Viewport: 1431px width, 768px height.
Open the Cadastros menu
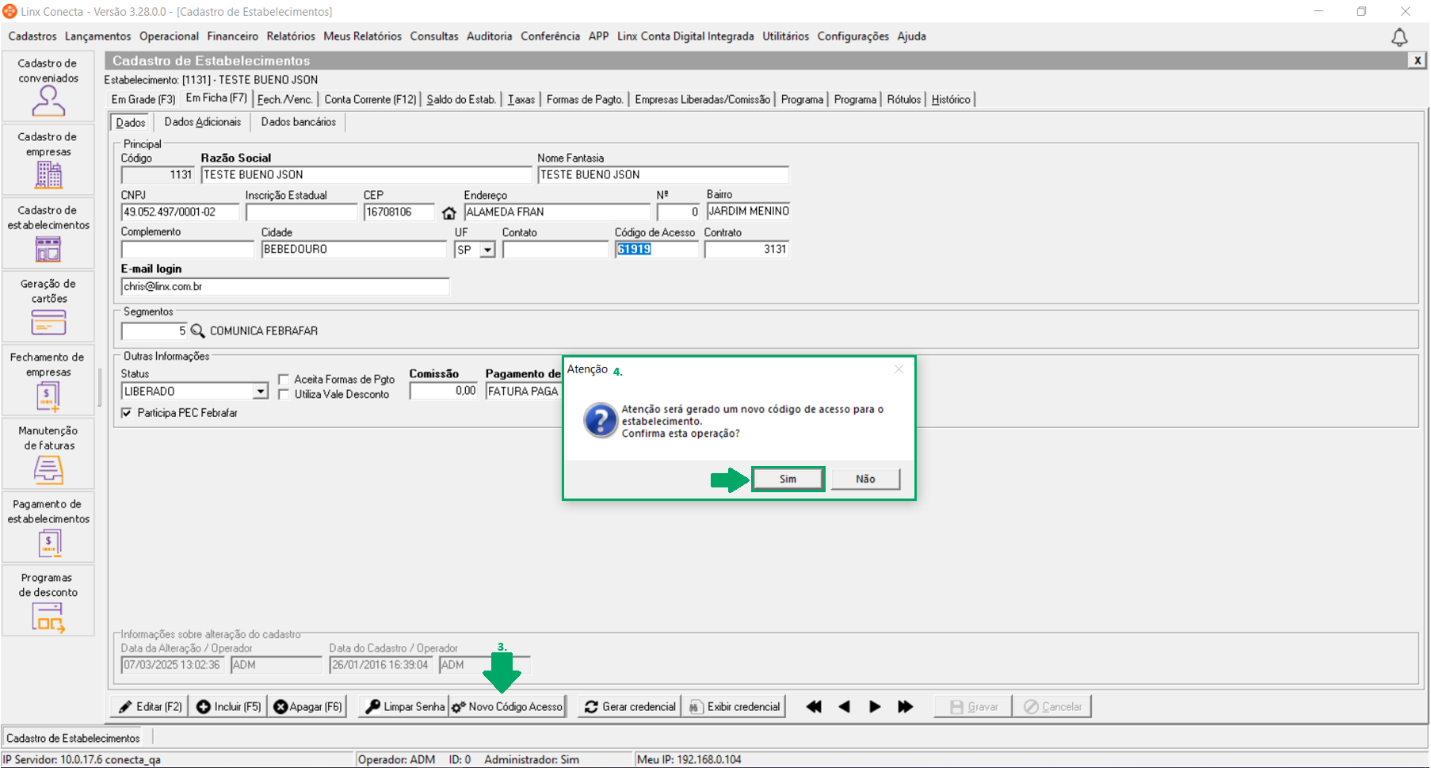(32, 36)
